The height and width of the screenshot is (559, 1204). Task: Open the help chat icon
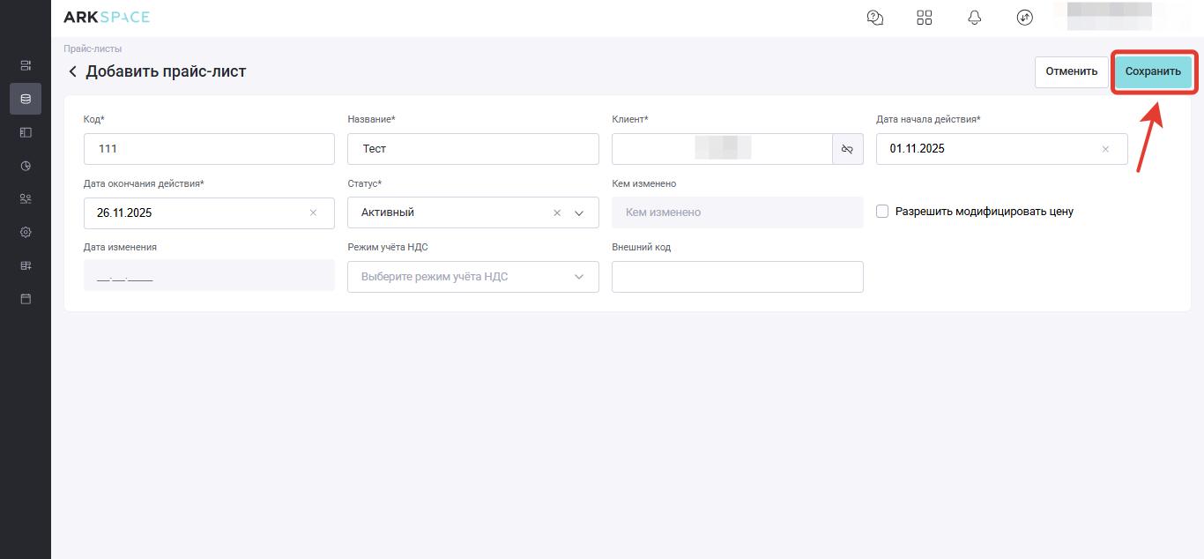(x=875, y=18)
